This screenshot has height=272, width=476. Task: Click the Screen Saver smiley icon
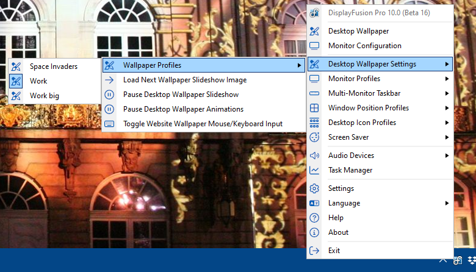314,137
